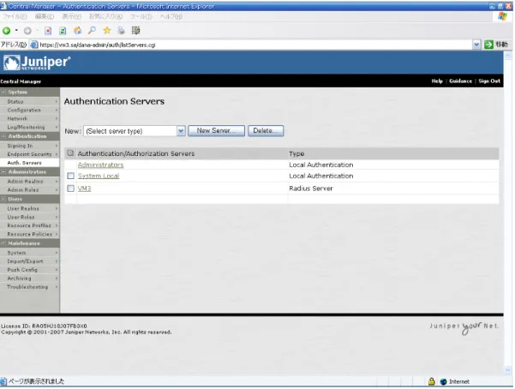Collapse the System sidebar section
Viewport: 515px width, 389px height.
[x=3, y=92]
